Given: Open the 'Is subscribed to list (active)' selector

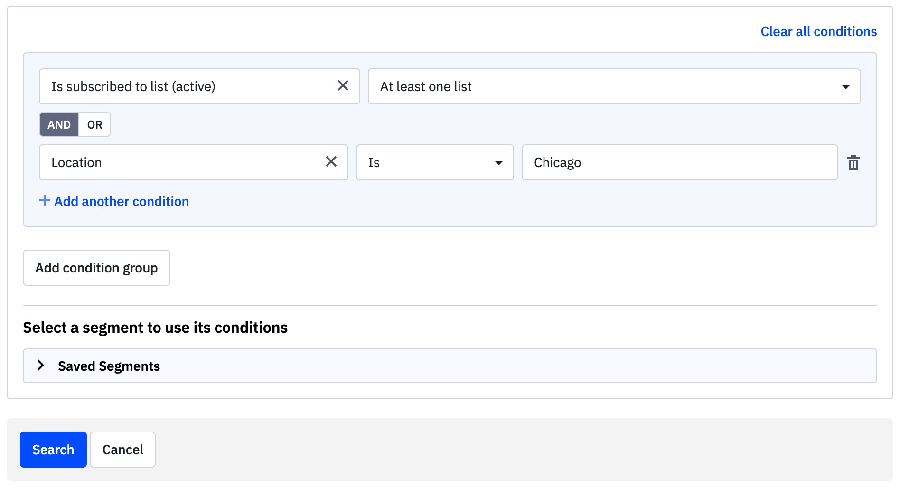Looking at the screenshot, I should tap(185, 86).
